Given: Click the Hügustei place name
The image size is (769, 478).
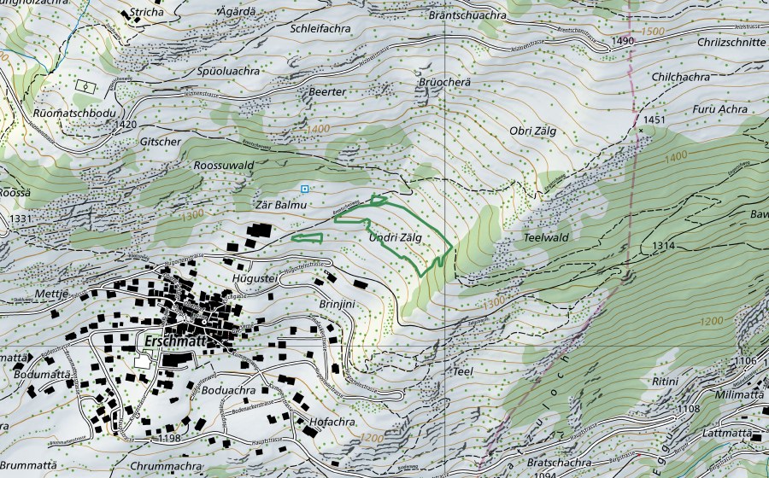Looking at the screenshot, I should (255, 278).
